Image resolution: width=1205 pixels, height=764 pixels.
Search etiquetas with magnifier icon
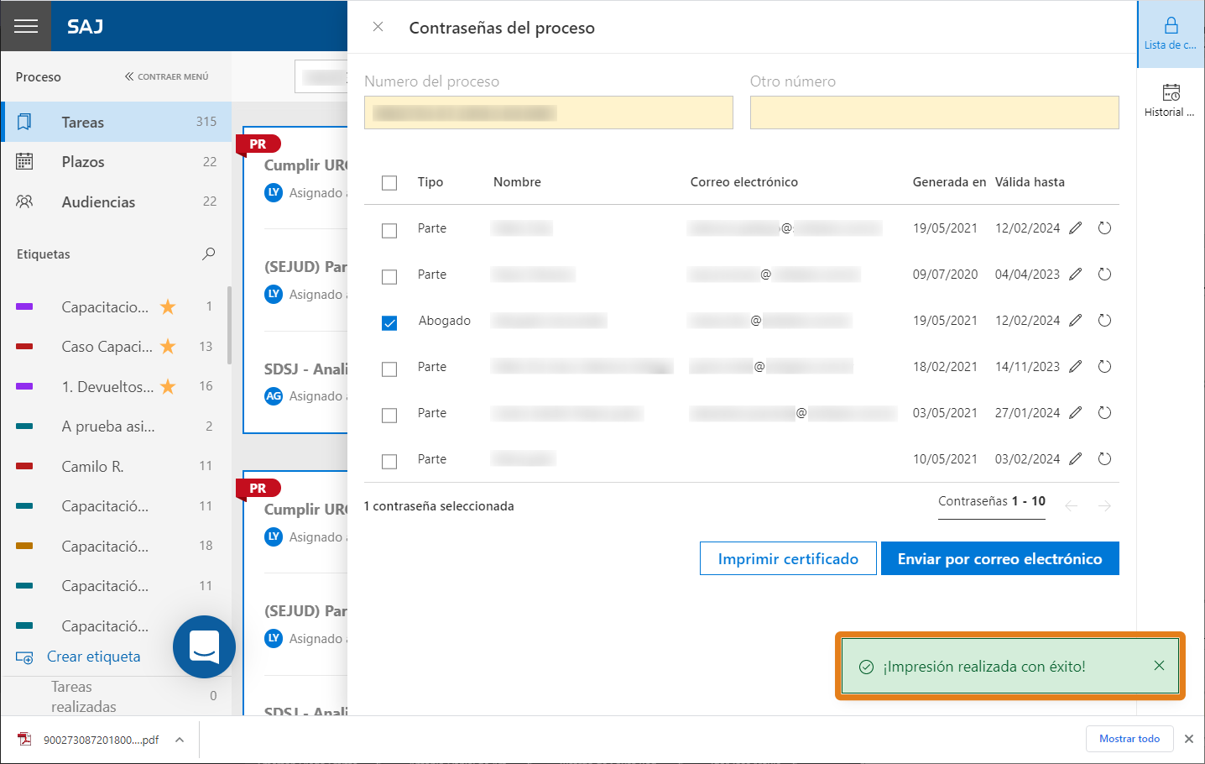(x=209, y=254)
